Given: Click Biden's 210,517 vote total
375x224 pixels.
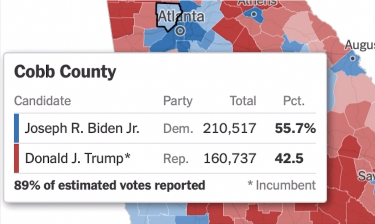Looking at the screenshot, I should [230, 128].
